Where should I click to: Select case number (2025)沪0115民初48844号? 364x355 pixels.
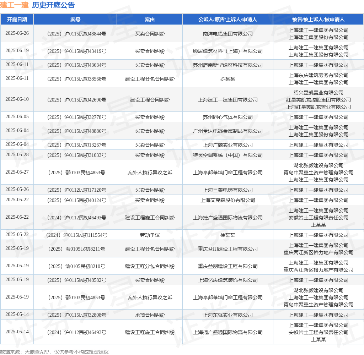pos(77,34)
